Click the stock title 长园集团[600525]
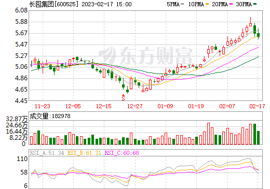This screenshot has height=189, width=270. click(53, 4)
